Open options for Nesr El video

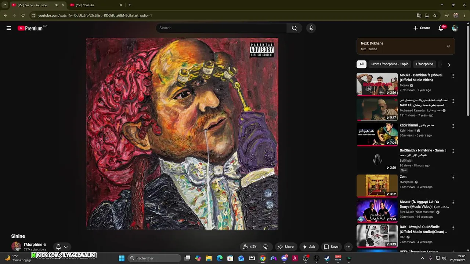[453, 101]
